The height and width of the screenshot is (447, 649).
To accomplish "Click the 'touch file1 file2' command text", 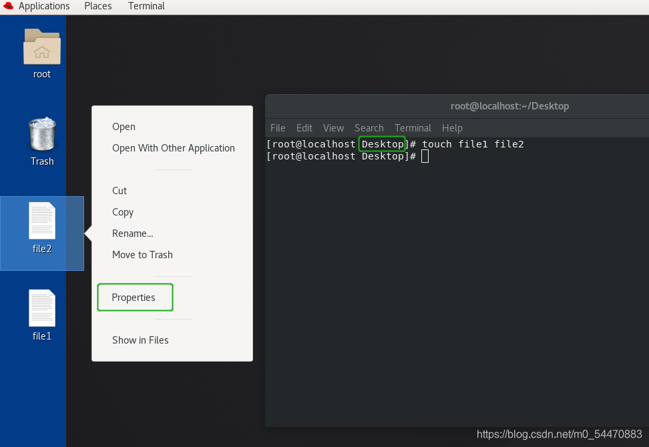I will 473,144.
